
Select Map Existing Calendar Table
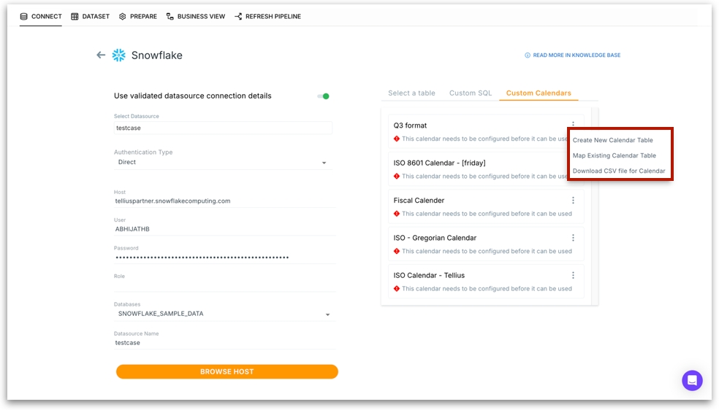(x=614, y=155)
